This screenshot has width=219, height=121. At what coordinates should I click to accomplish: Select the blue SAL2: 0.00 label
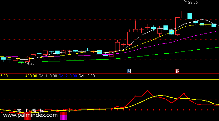68,76
